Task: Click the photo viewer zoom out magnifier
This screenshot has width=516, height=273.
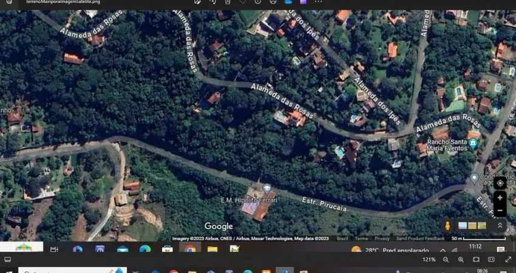Action: tap(446, 260)
